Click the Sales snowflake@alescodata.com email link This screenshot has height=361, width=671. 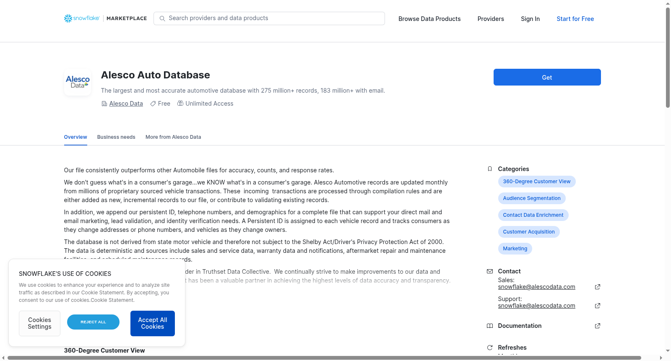click(536, 287)
